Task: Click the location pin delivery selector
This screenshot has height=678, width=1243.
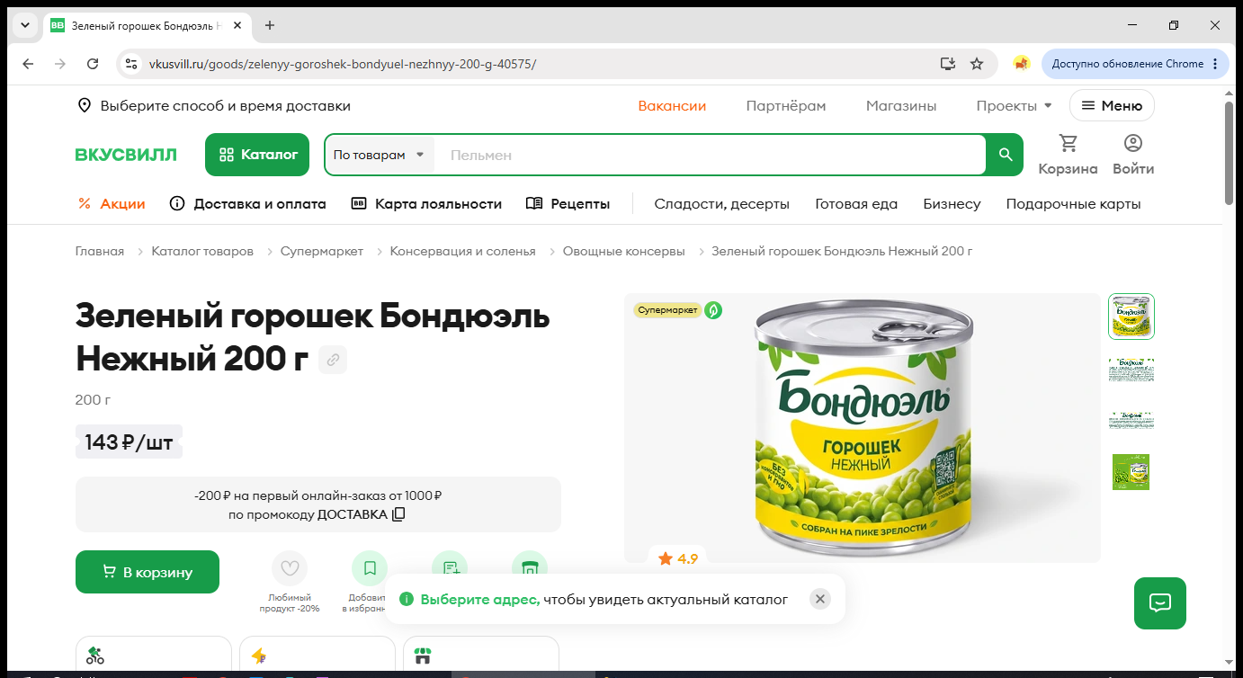Action: point(214,105)
